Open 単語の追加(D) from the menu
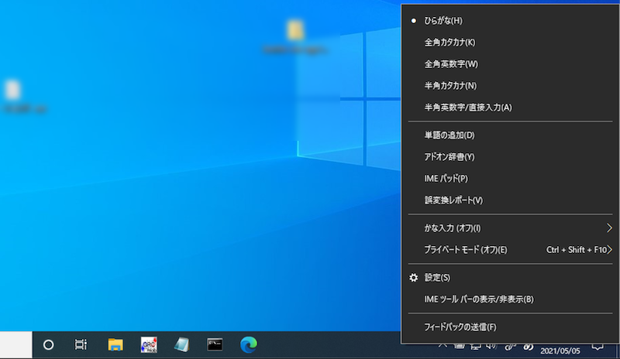Viewport: 620px width, 359px height. (x=449, y=135)
